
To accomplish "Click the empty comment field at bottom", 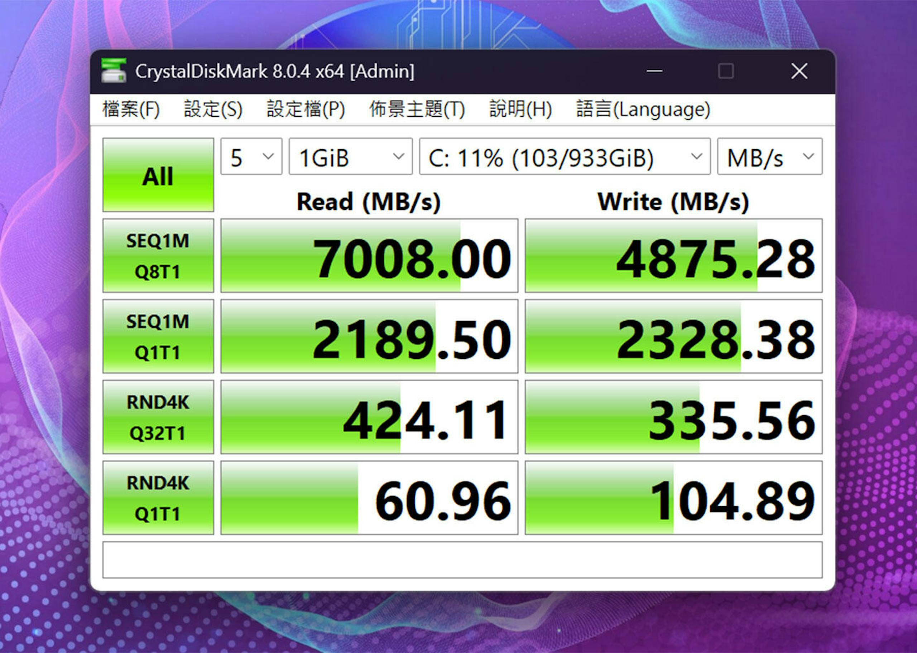I will point(462,560).
